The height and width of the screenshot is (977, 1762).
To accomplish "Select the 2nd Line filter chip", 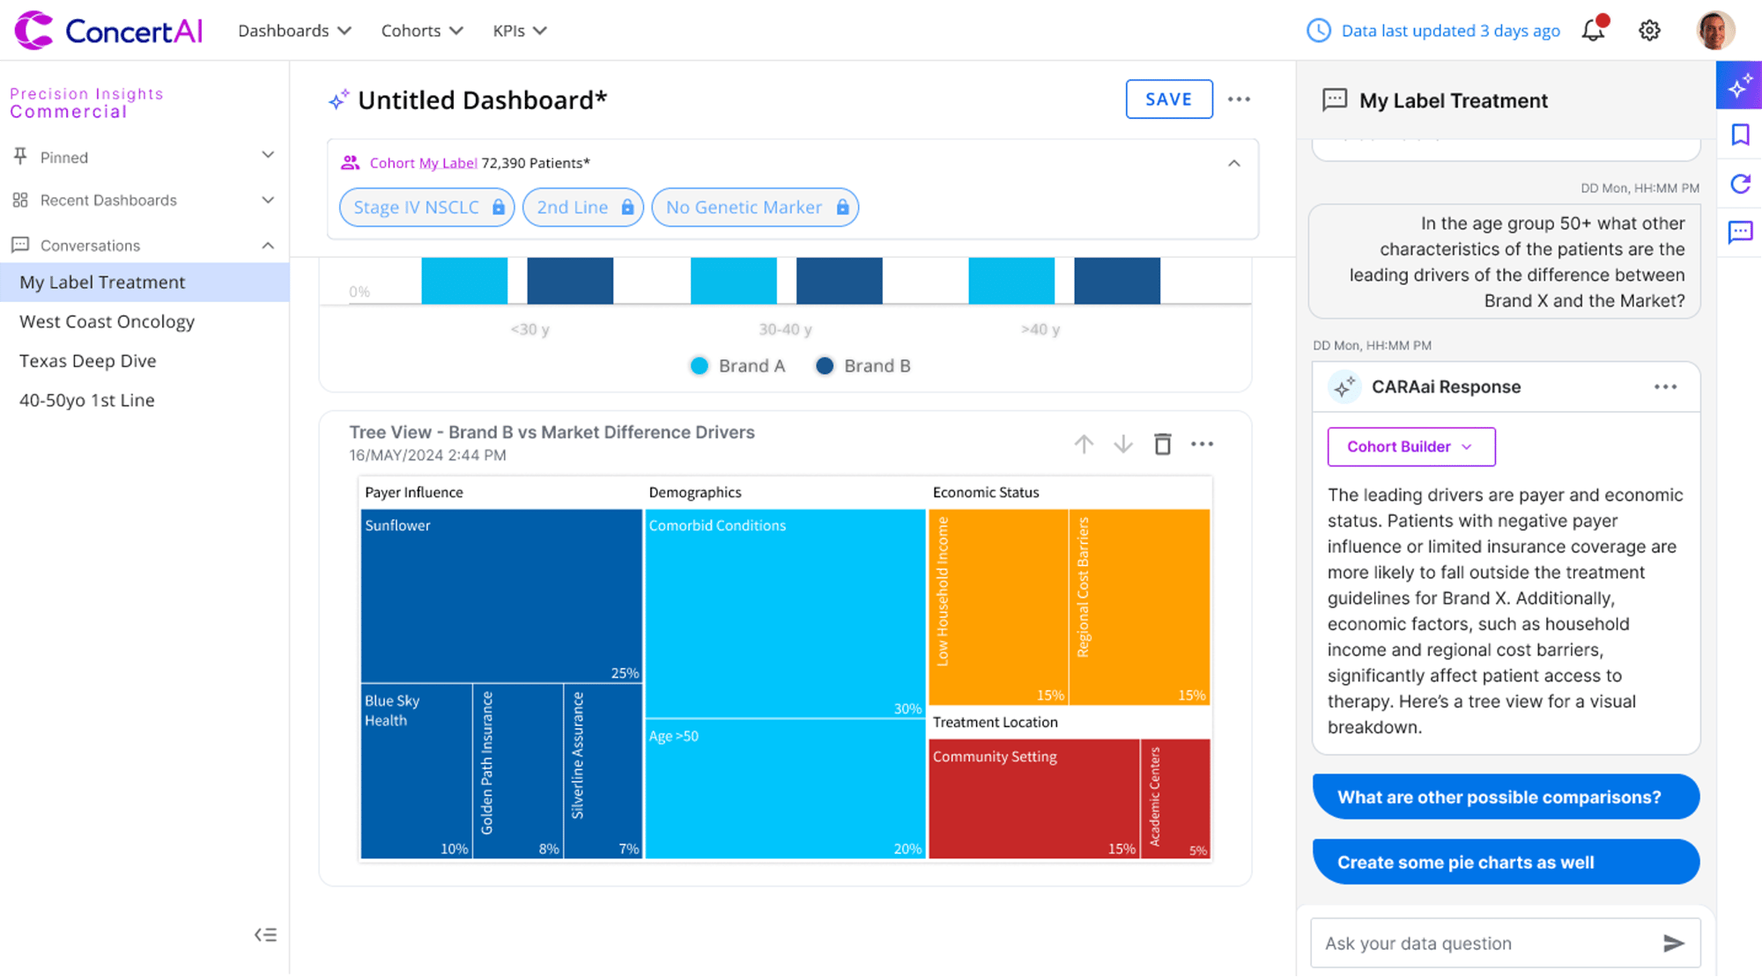I will click(583, 208).
